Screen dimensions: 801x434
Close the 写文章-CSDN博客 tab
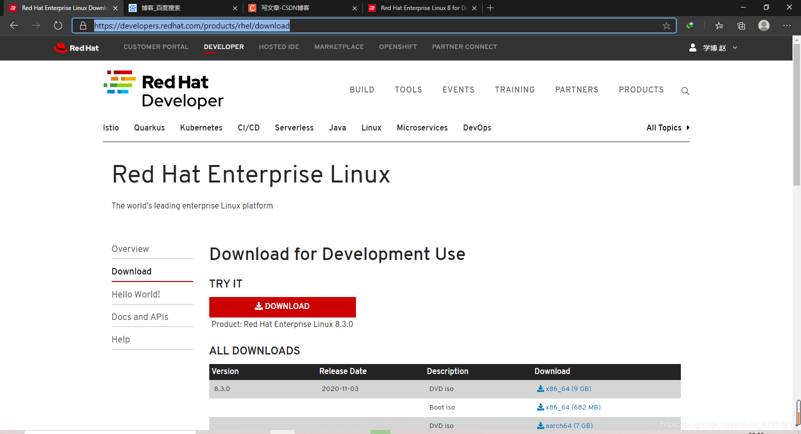354,8
